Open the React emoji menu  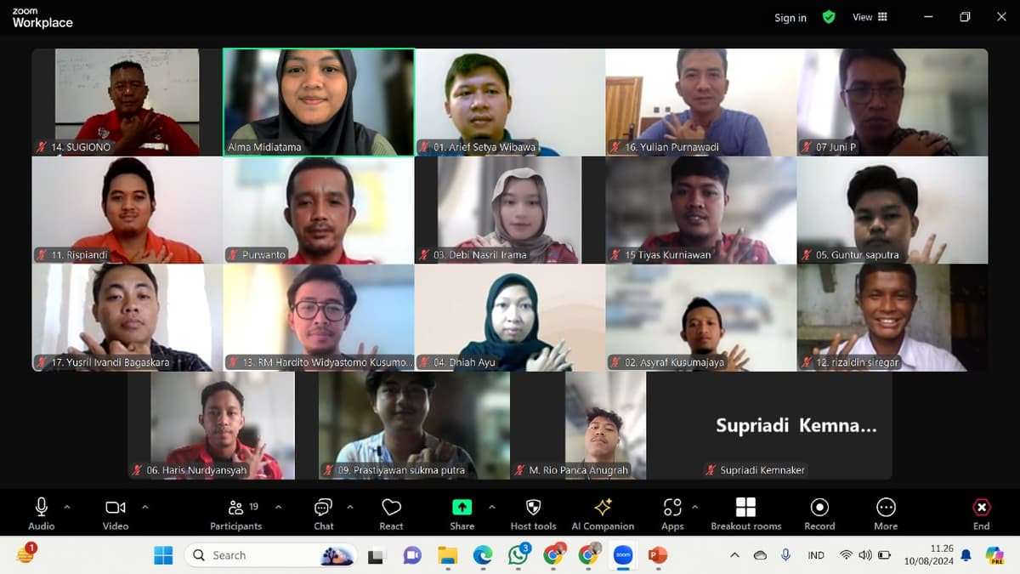[391, 514]
